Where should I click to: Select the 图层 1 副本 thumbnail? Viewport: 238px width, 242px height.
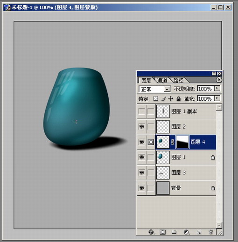[x=163, y=111]
